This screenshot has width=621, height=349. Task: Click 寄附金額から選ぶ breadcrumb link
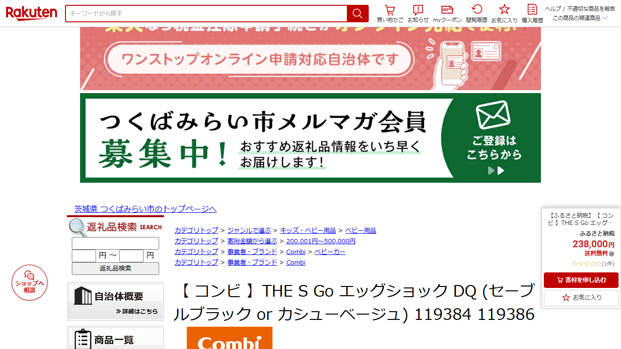click(x=252, y=241)
